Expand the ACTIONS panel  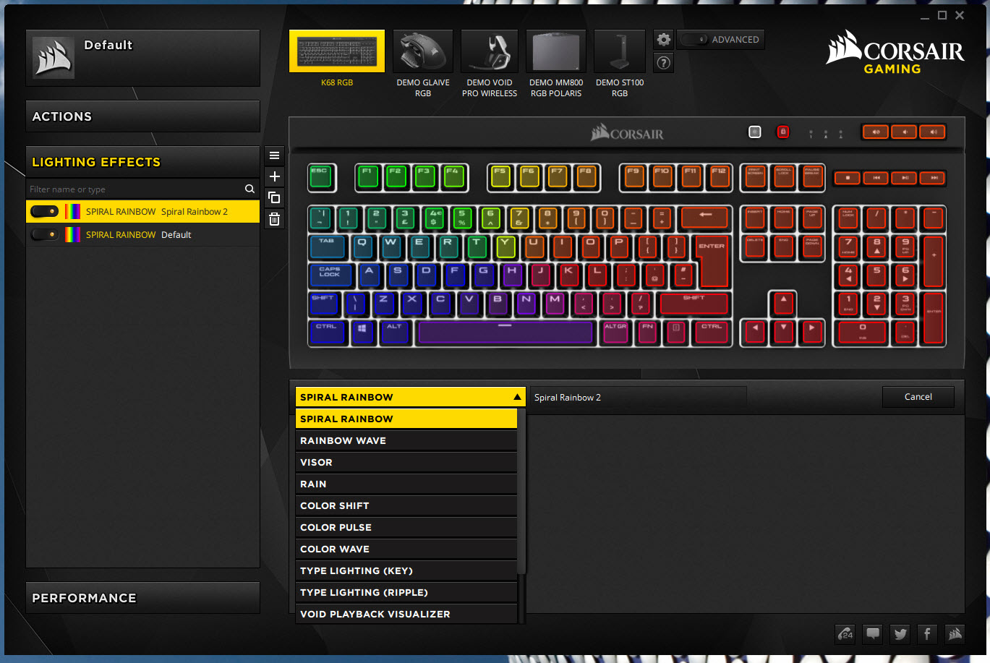[142, 116]
